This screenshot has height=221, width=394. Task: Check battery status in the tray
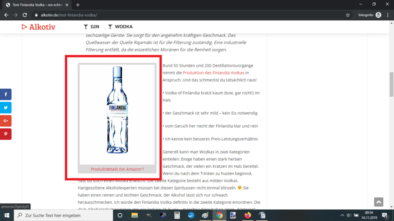coord(356,215)
